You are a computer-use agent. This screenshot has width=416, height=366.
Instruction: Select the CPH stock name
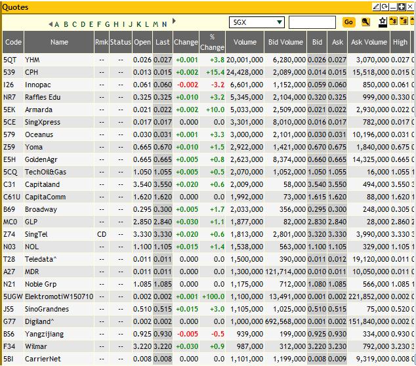[31, 72]
